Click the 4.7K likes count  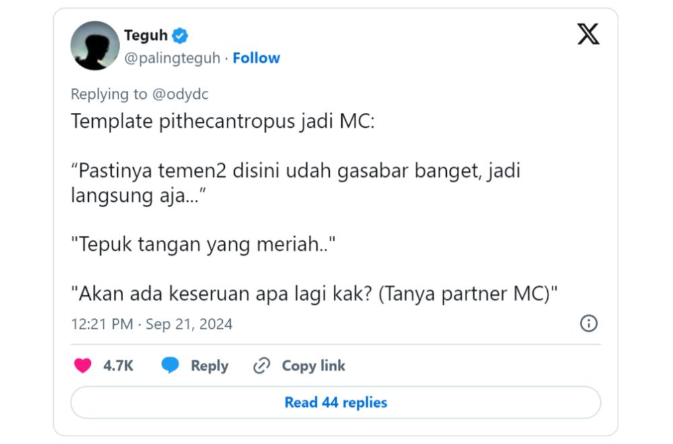pos(118,365)
